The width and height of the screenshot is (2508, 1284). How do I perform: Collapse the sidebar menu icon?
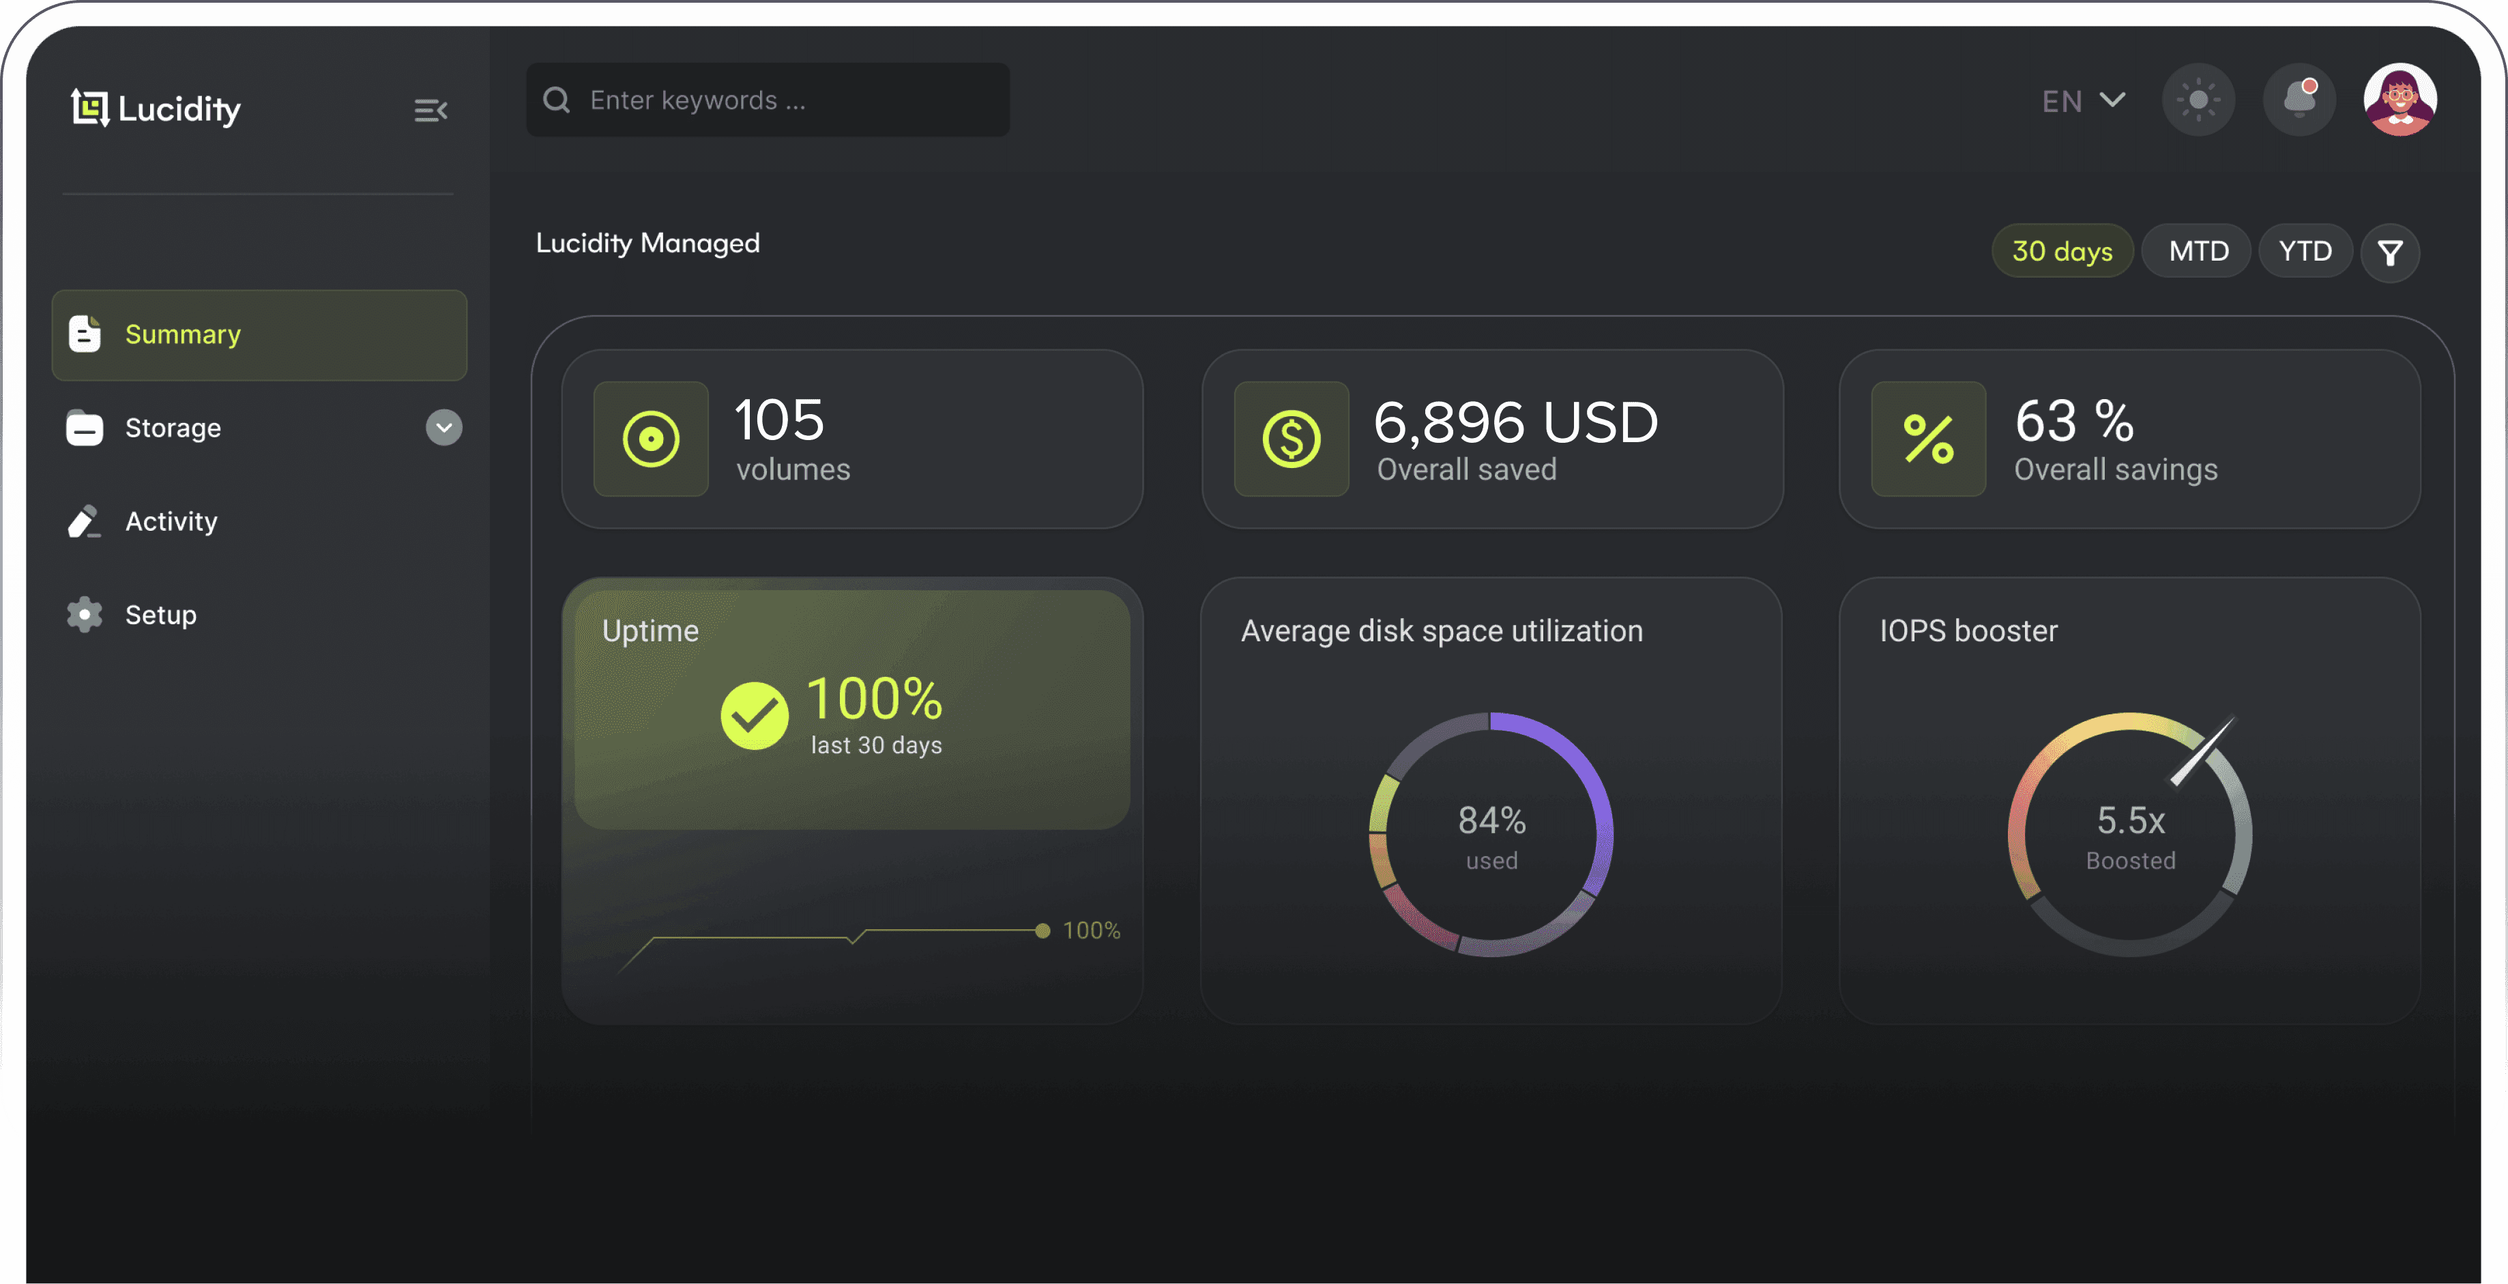click(431, 110)
